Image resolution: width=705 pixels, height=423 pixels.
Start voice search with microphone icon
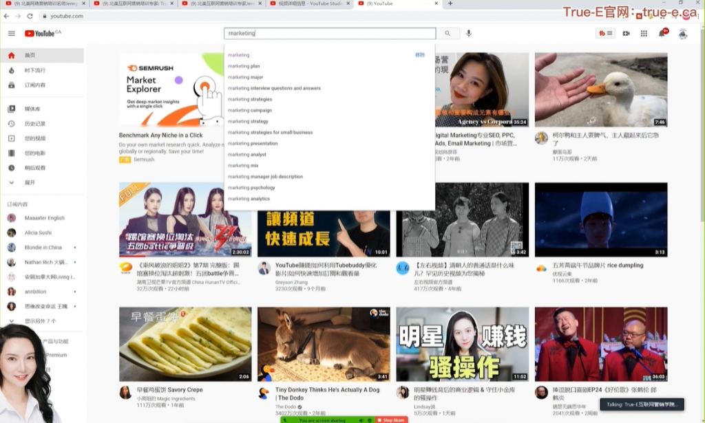click(x=469, y=33)
